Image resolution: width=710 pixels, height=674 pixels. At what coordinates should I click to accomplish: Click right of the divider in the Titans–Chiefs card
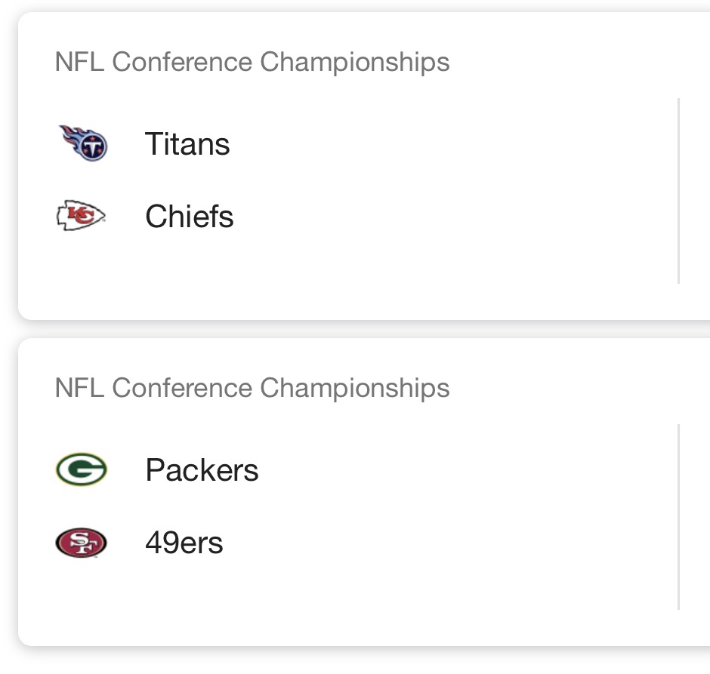pyautogui.click(x=695, y=191)
